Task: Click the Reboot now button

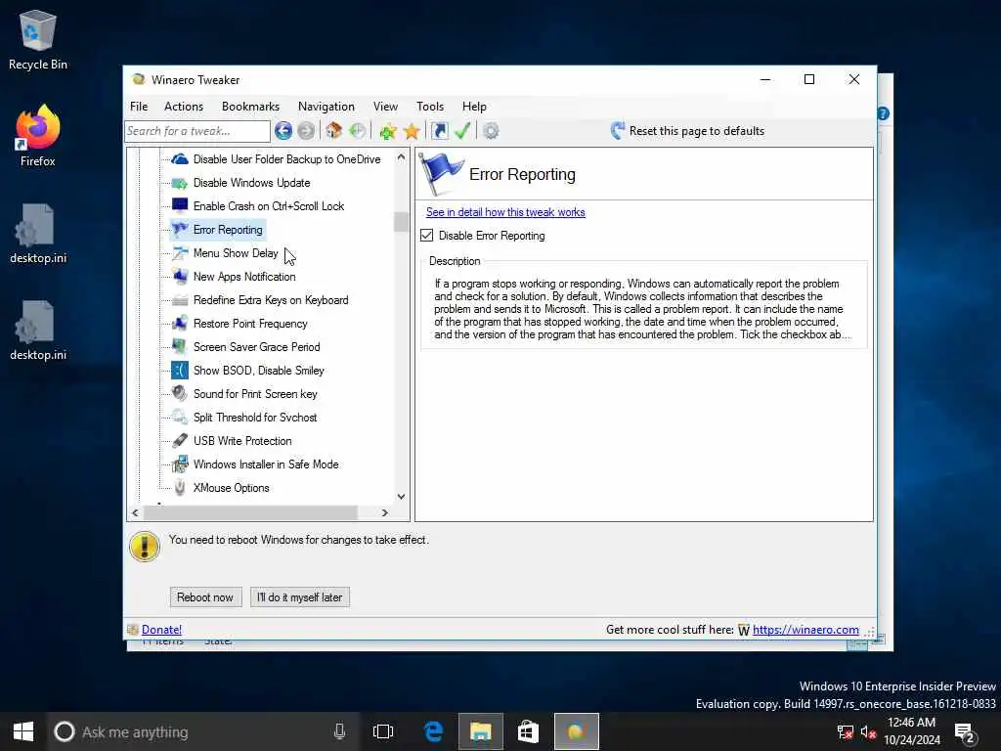Action: pos(205,597)
